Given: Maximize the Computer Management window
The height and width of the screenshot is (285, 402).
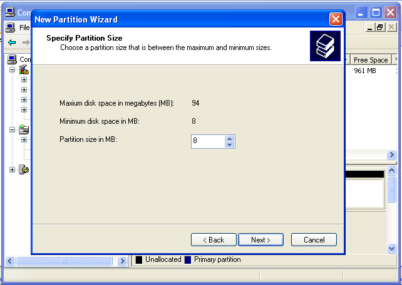Looking at the screenshot, I should coord(376,12).
